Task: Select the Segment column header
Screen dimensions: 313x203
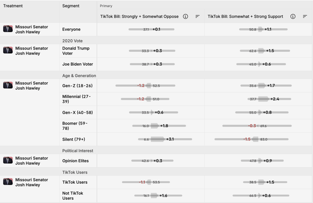Action: click(71, 6)
